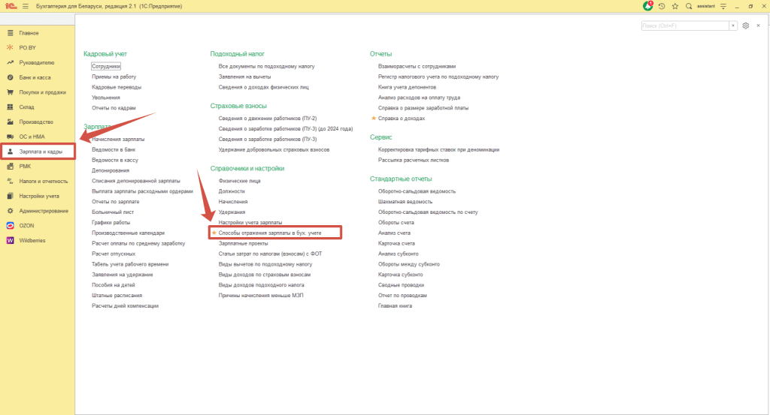Image resolution: width=770 pixels, height=415 pixels.
Task: Open the history clock icon
Action: [662, 6]
